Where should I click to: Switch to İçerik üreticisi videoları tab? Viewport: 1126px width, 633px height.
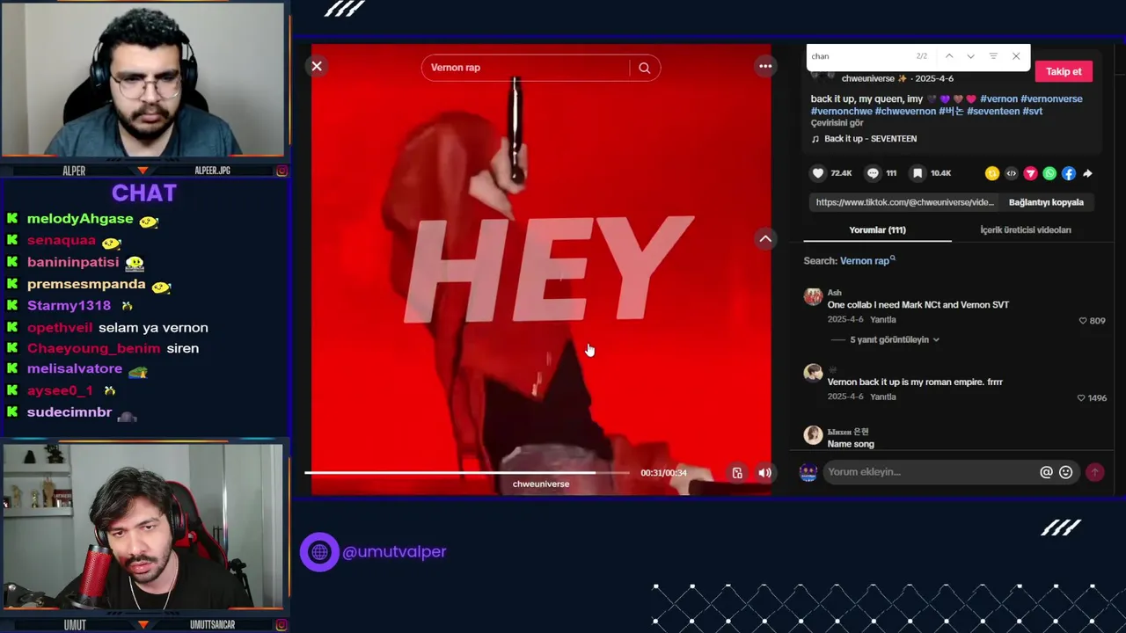click(x=1026, y=229)
